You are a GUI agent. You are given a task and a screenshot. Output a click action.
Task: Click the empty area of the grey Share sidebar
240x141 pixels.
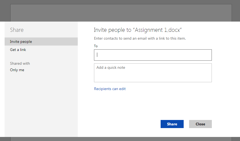[41, 104]
